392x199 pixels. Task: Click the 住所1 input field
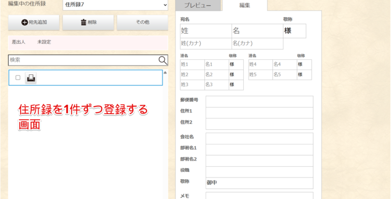pyautogui.click(x=260, y=113)
